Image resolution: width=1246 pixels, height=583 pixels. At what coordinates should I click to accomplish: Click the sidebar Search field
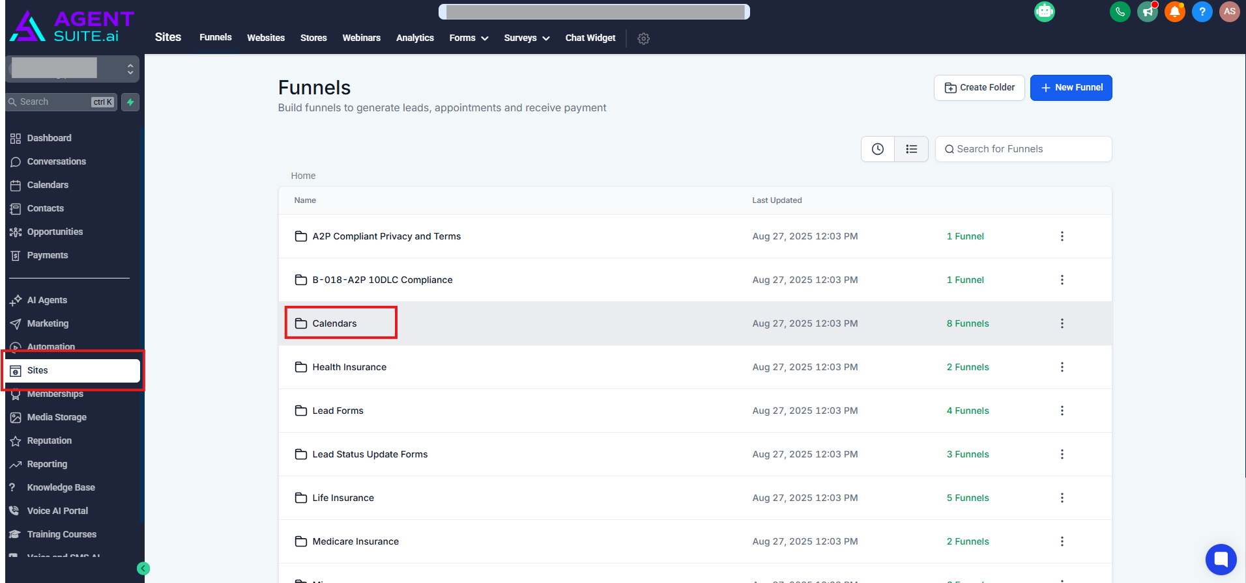pos(62,102)
